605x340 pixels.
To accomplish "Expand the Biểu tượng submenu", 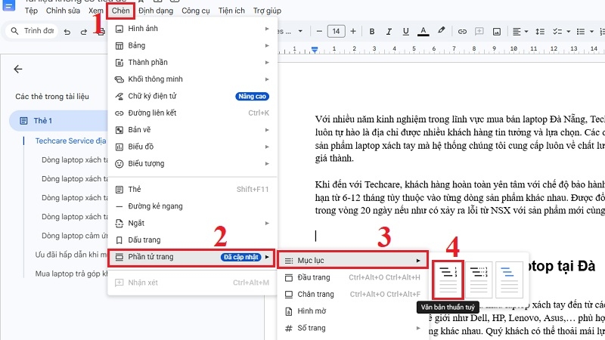I will [x=192, y=164].
